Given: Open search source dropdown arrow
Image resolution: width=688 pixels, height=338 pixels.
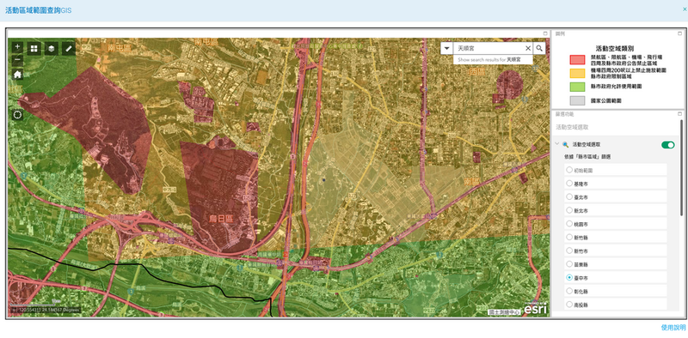Looking at the screenshot, I should [446, 48].
